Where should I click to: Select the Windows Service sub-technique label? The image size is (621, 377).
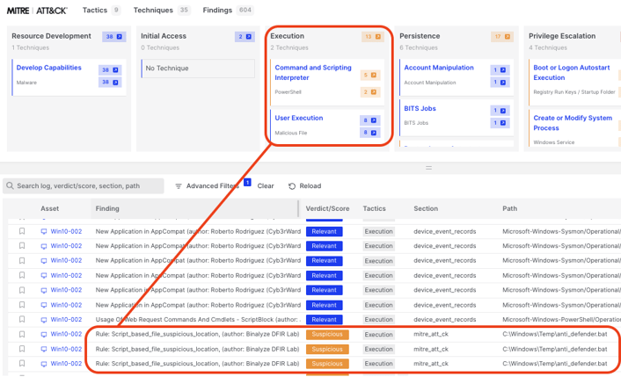(553, 142)
